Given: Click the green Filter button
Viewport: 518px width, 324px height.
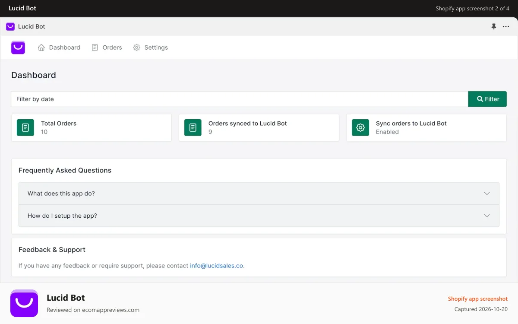Looking at the screenshot, I should 487,99.
